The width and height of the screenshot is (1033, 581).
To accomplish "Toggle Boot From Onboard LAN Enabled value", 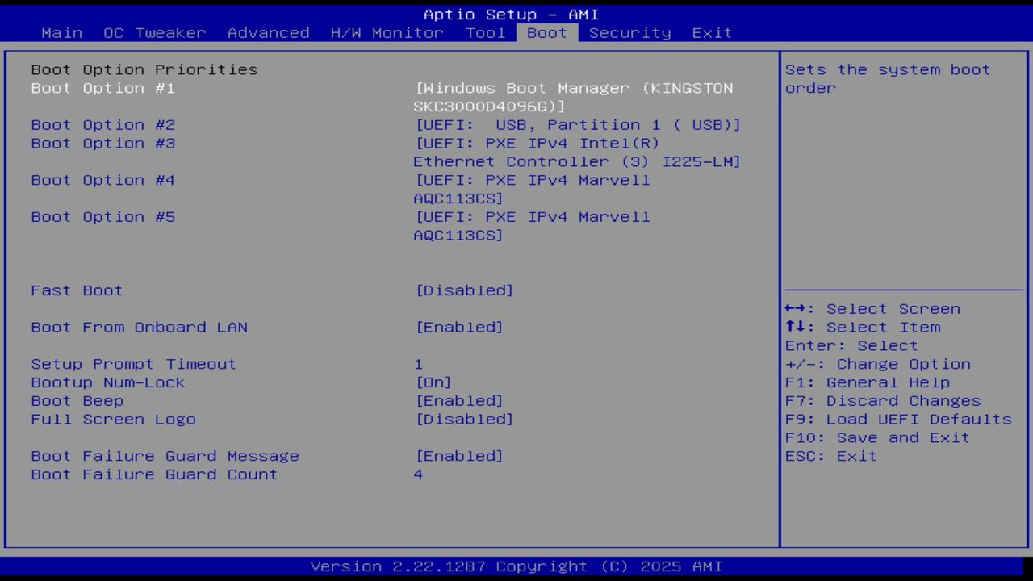I will click(459, 328).
